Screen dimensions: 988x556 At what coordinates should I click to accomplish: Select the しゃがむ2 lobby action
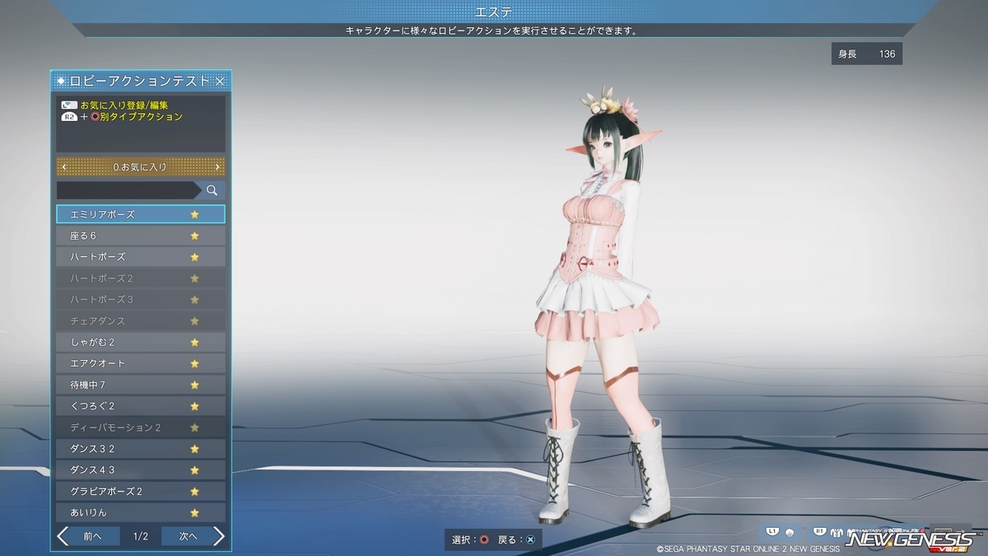coord(141,342)
